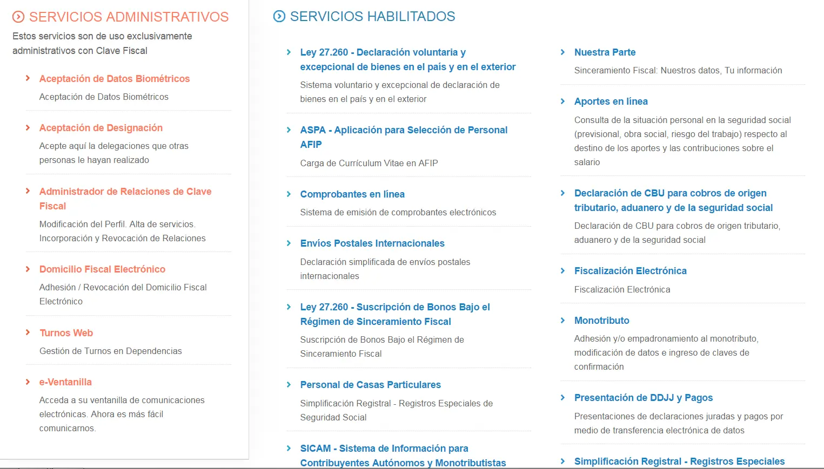Open ASPA Selección de Personal AFIP link
This screenshot has height=469, width=824.
tap(404, 137)
